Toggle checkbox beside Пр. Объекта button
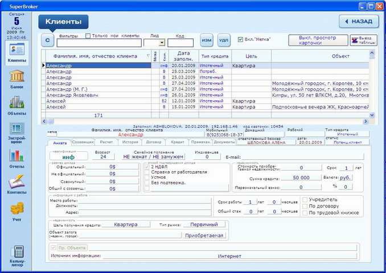 (x=53, y=247)
